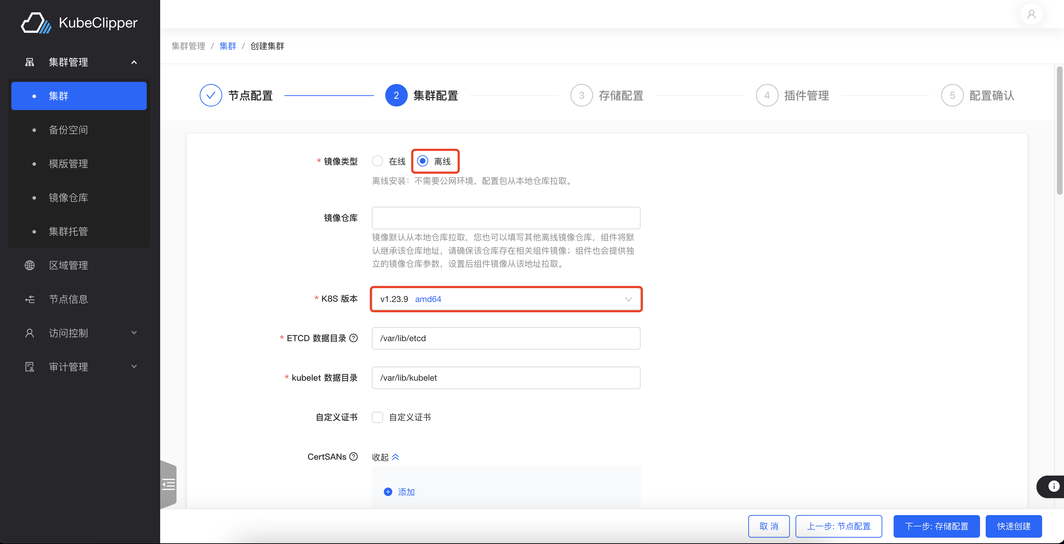The height and width of the screenshot is (544, 1064).
Task: Select the 离线 image type radio
Action: (x=423, y=161)
